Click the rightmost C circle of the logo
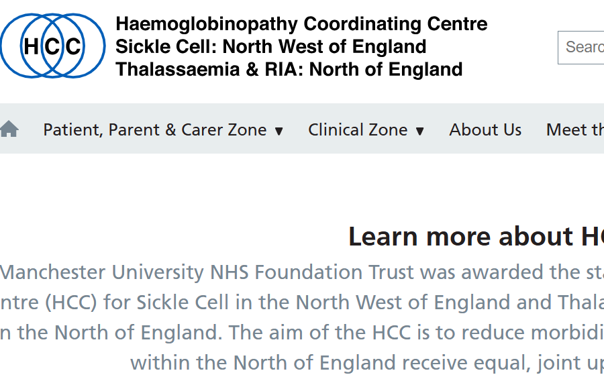 click(73, 46)
